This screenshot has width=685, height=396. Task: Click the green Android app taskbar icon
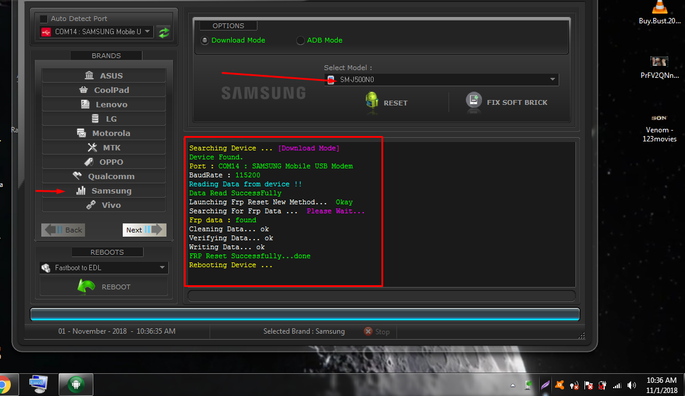click(76, 385)
